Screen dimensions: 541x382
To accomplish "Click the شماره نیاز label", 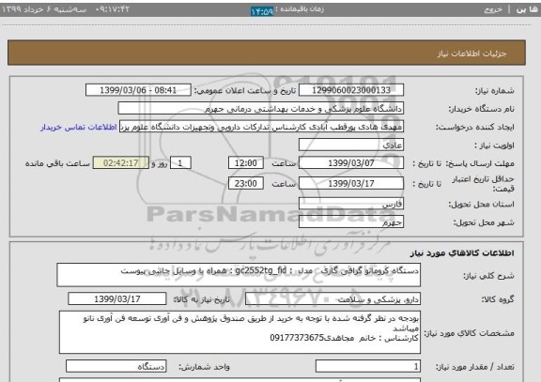I will 495,91.
